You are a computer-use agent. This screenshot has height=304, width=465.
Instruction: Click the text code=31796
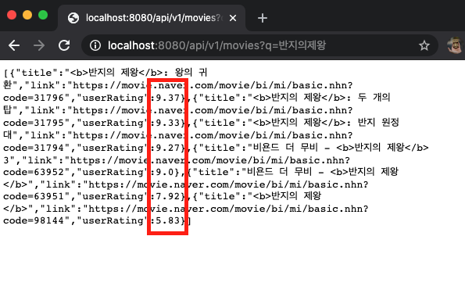point(34,98)
